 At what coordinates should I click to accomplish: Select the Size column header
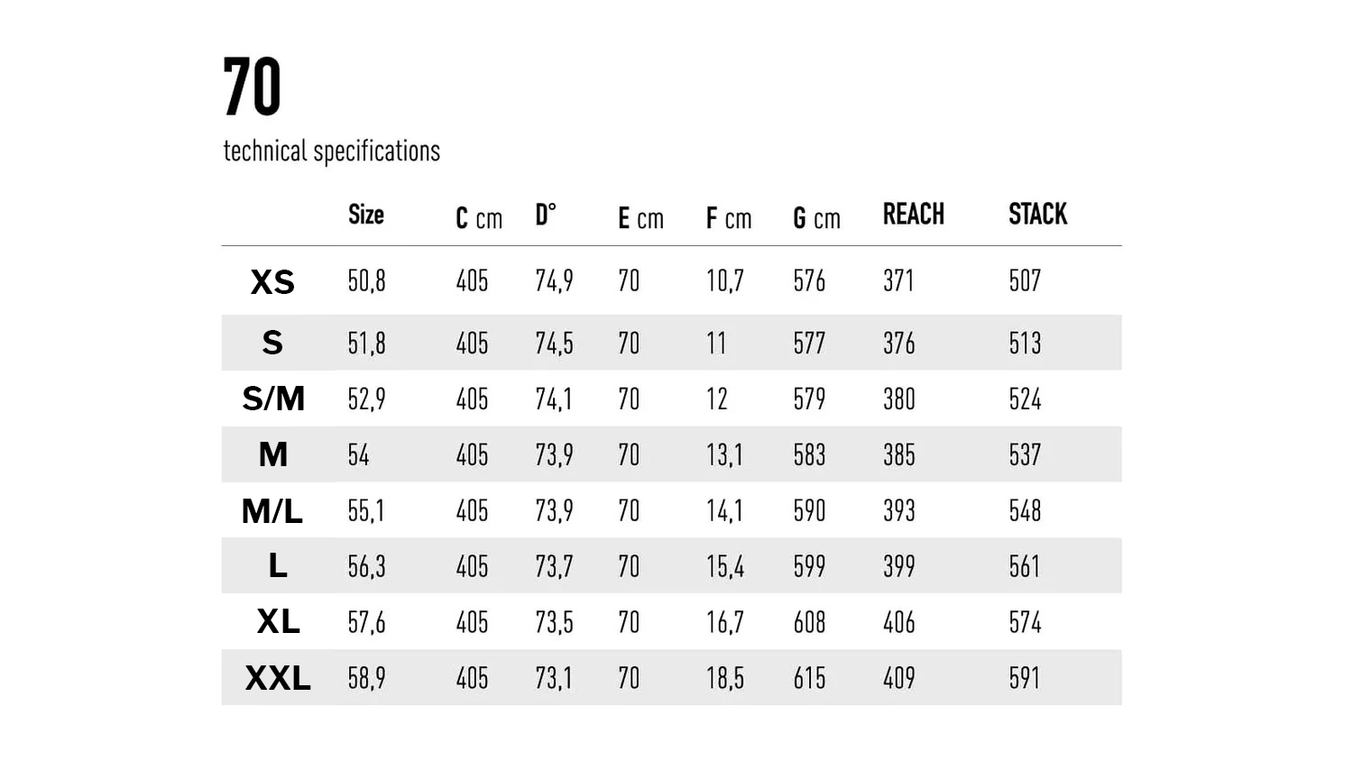(366, 215)
